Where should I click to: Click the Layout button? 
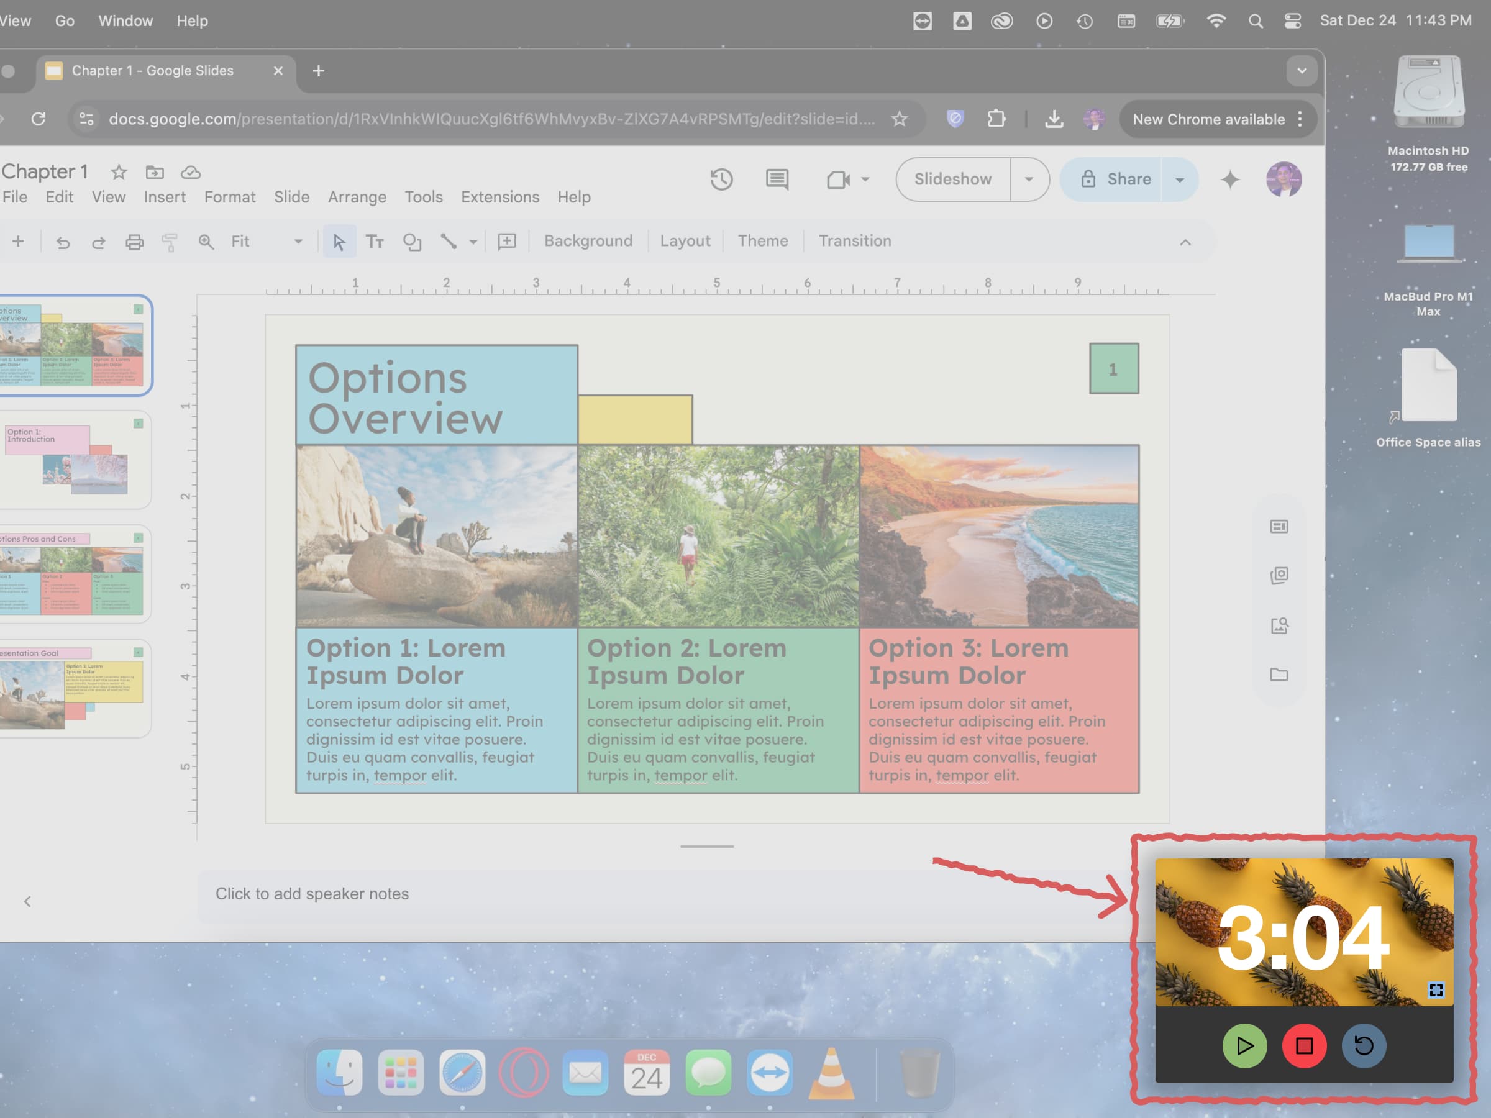pos(685,240)
